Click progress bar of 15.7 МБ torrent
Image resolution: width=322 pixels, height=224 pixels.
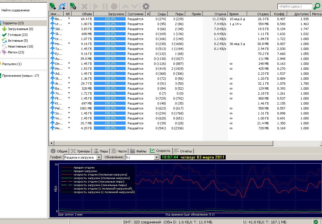(110, 123)
